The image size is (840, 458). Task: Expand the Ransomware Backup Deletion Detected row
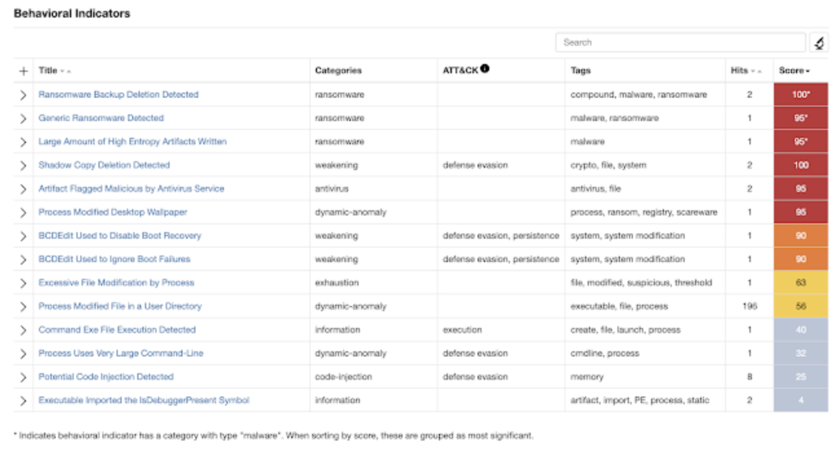coord(23,95)
